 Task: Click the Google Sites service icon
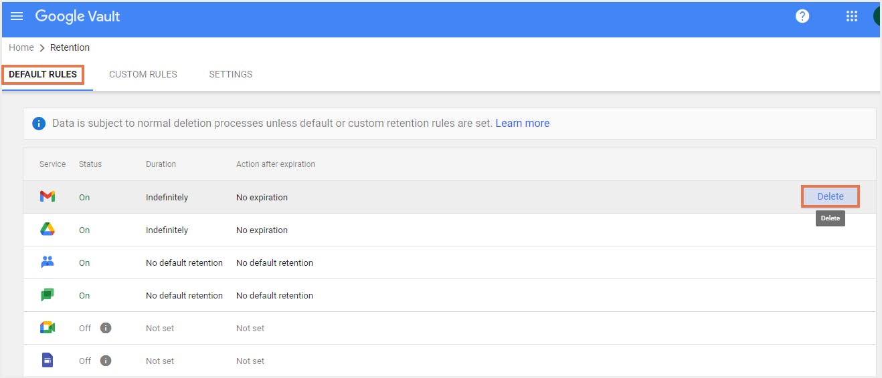47,361
